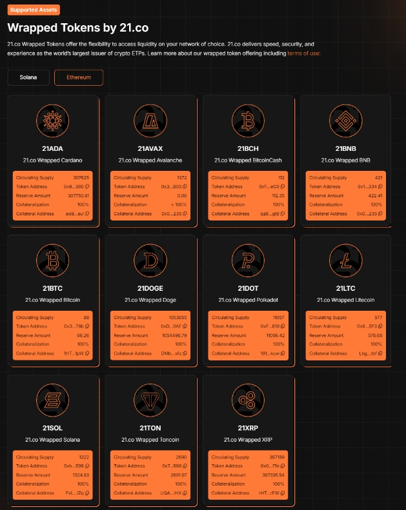
Task: Copy the 21DOGE collateral address
Action: point(185,353)
